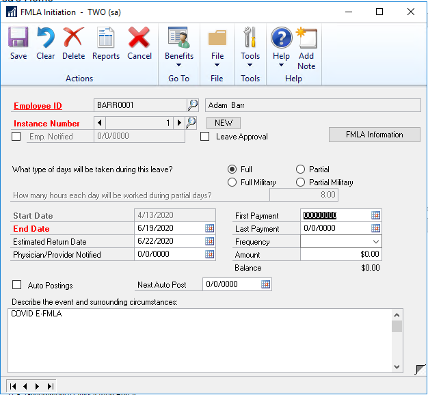Expand the Benefits dropdown arrow

(x=178, y=65)
